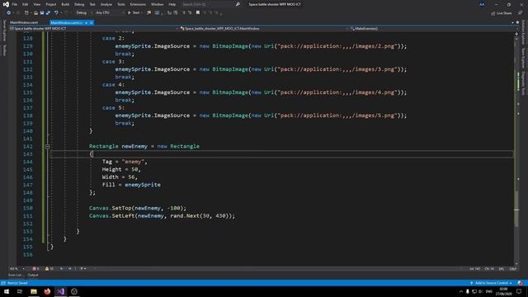Open the Server Explorer side tab

pyautogui.click(x=4, y=31)
